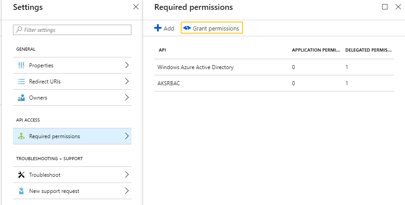This screenshot has height=205, width=405.
Task: Expand Redirect URIs chevron arrow
Action: (126, 82)
